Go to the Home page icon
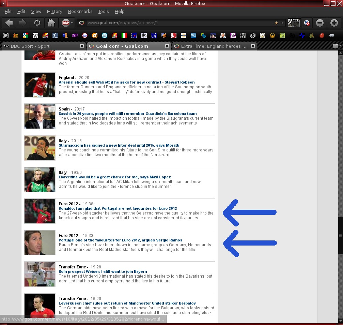The height and width of the screenshot is (325, 343). pyautogui.click(x=51, y=23)
